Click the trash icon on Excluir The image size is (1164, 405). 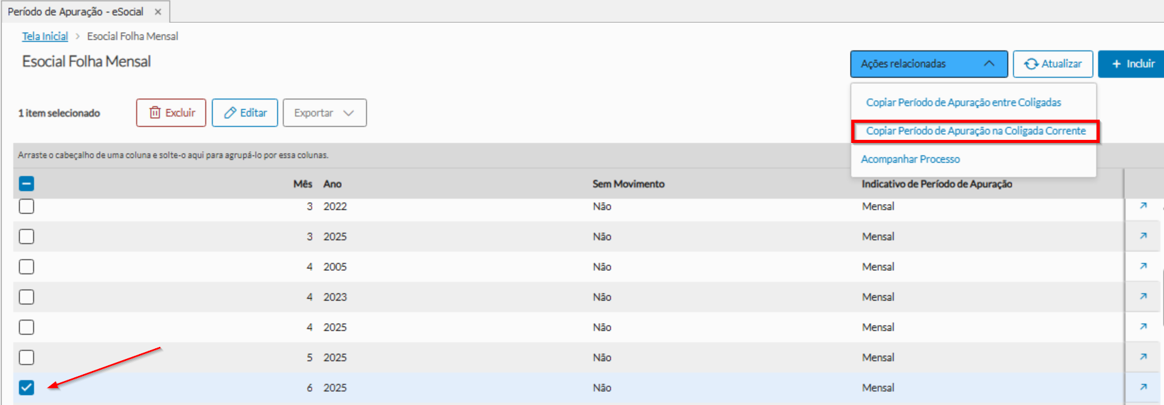click(x=155, y=113)
